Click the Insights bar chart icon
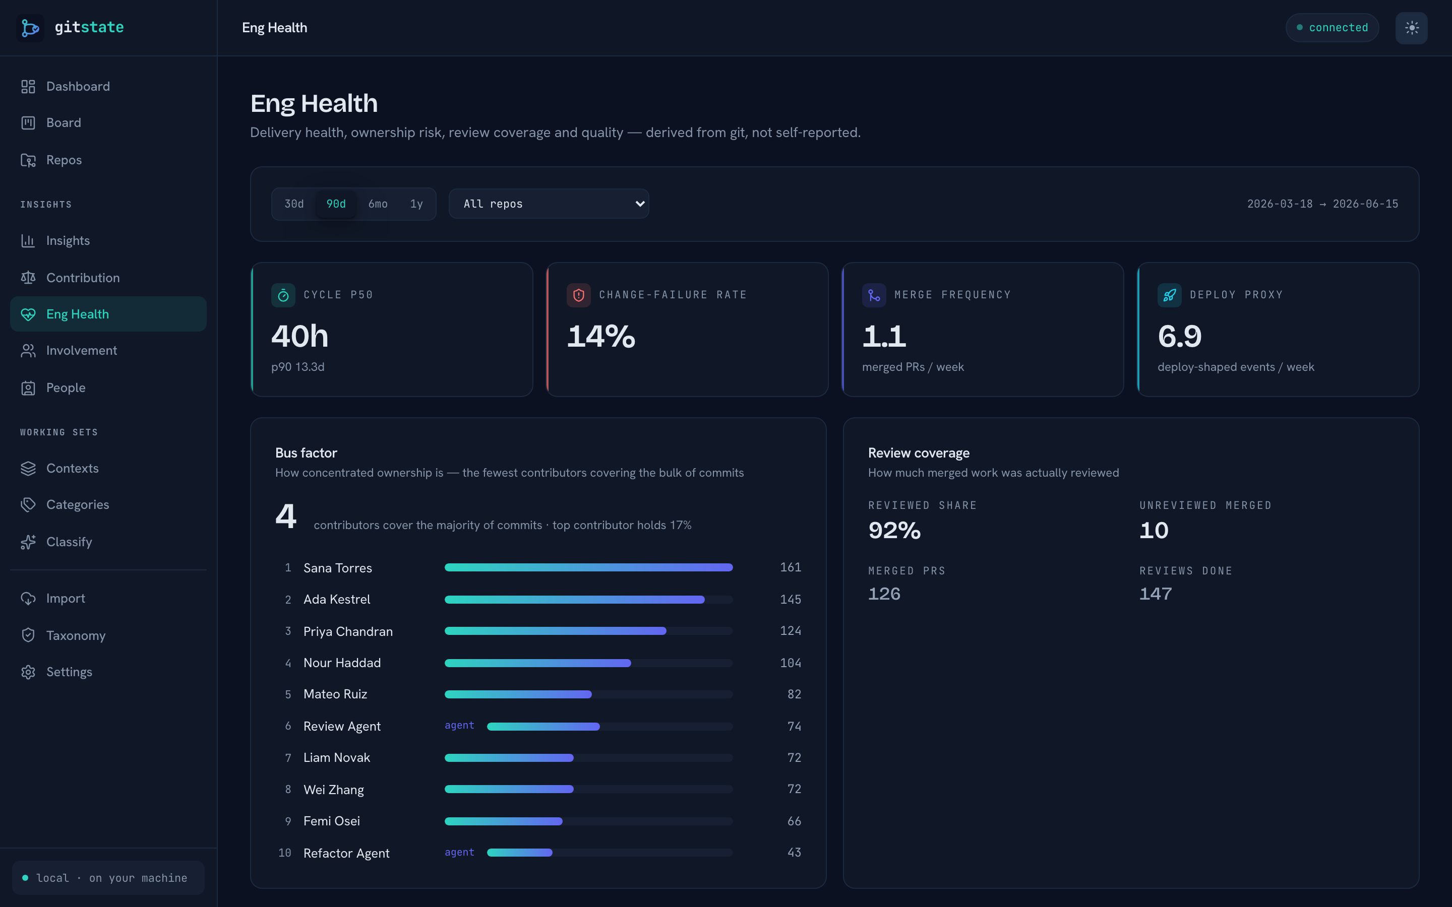The image size is (1452, 907). click(28, 240)
